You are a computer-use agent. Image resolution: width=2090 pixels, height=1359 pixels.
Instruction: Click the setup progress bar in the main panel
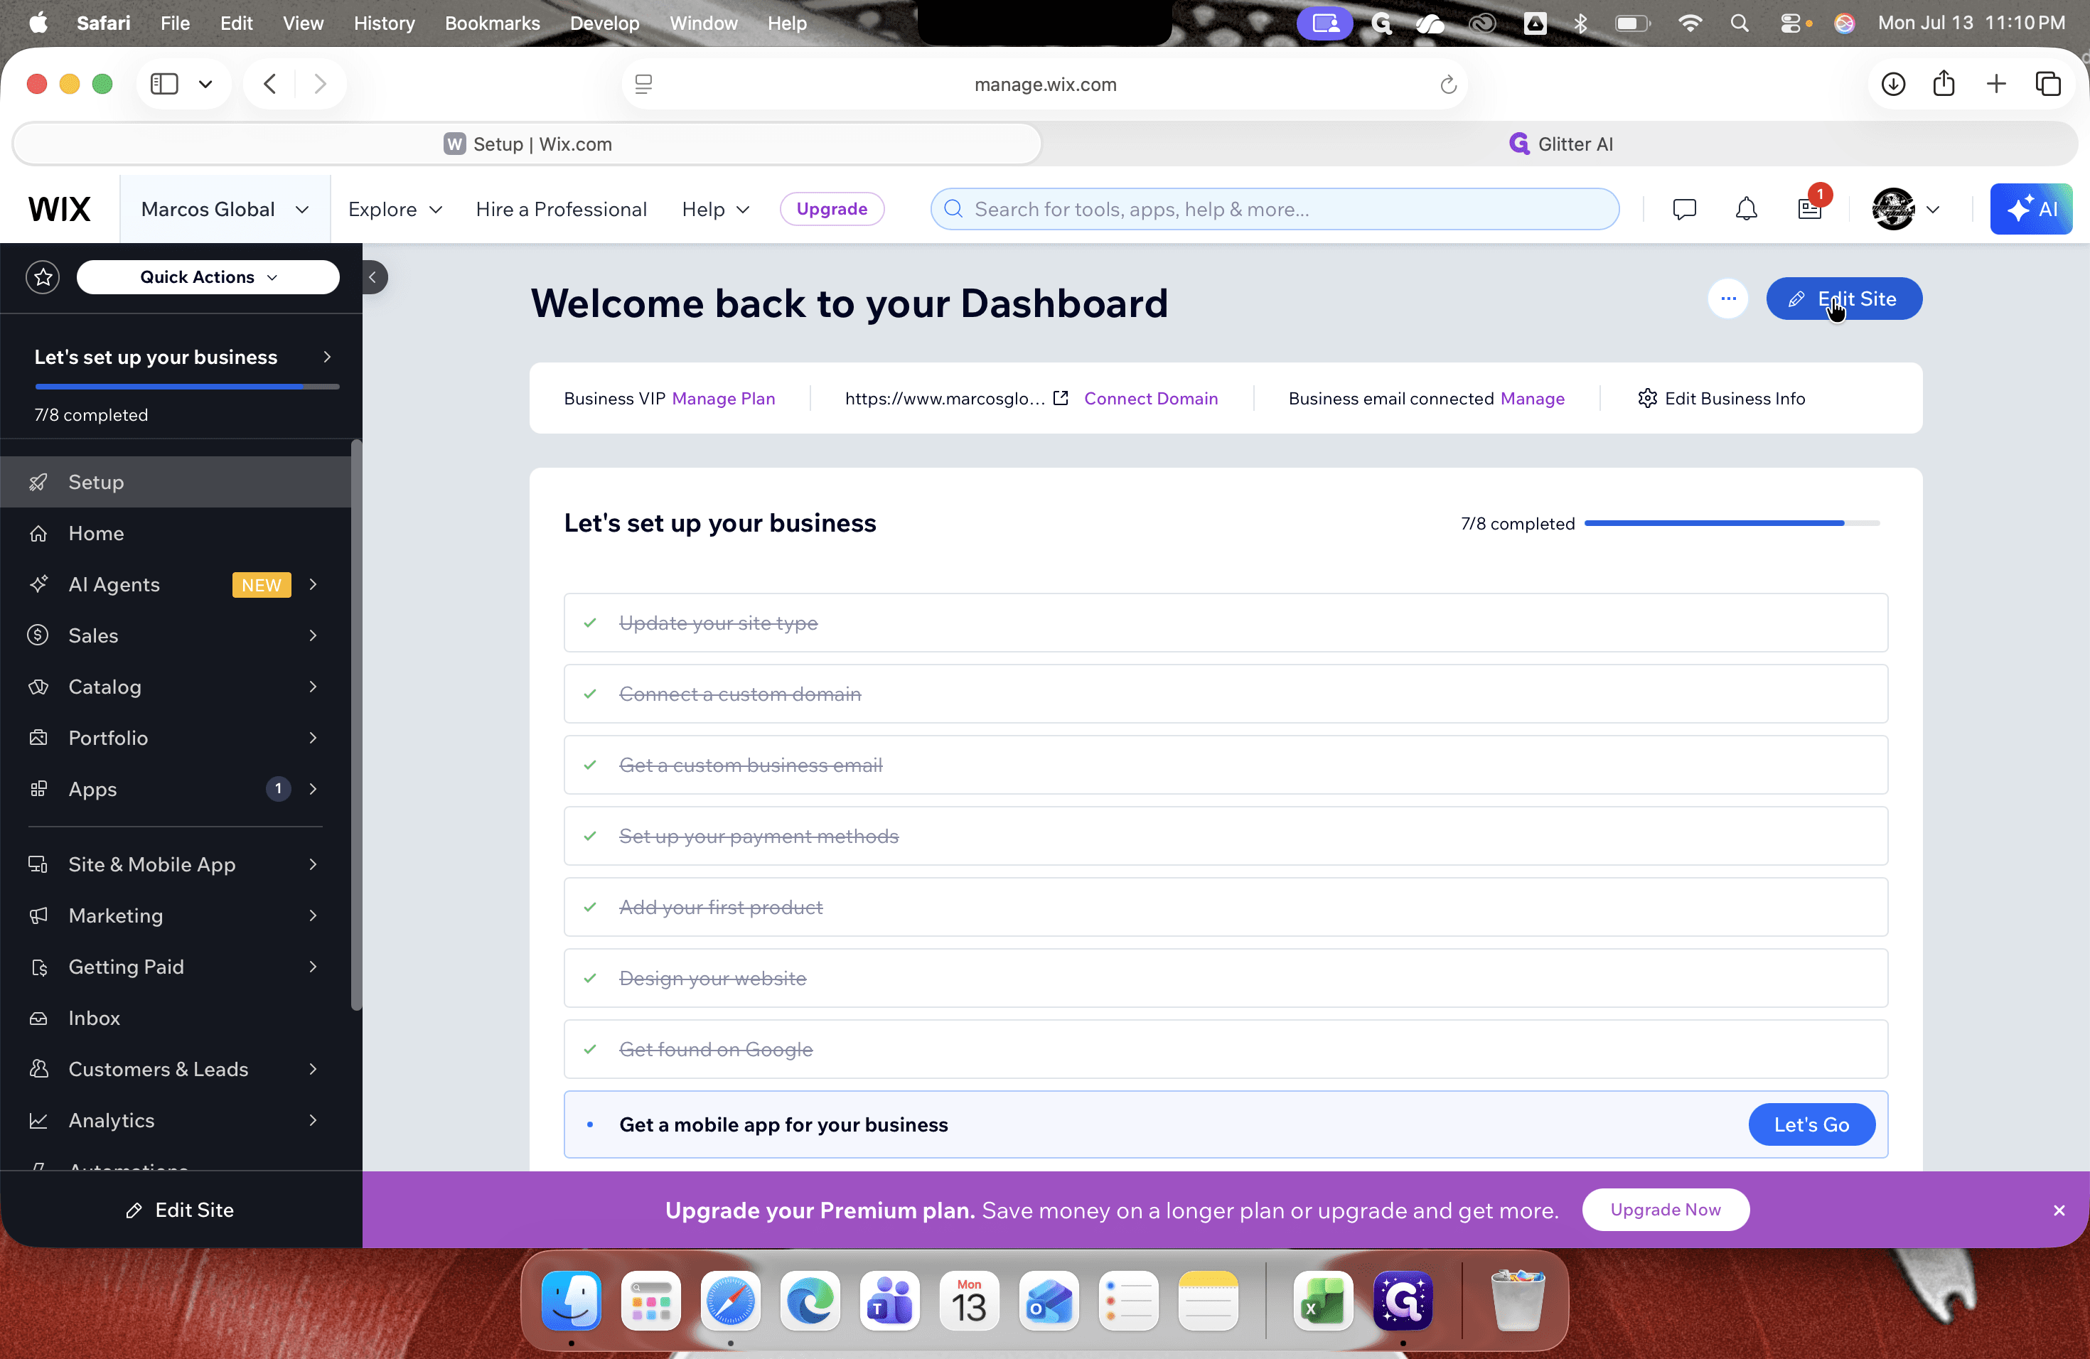1732,523
